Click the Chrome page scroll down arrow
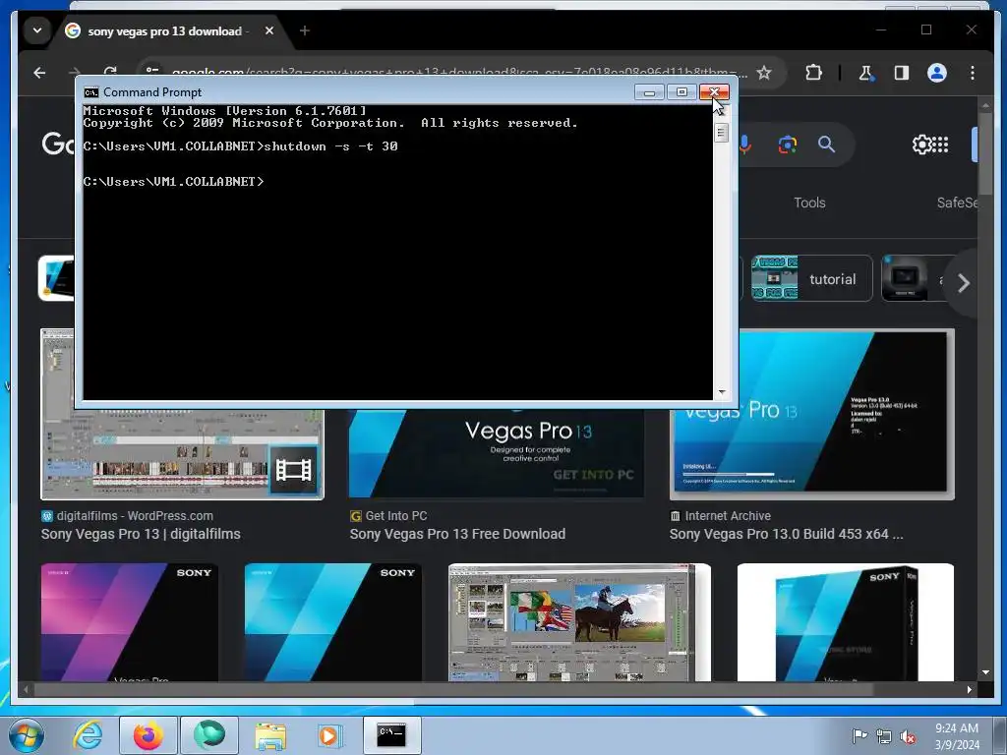Screen dimensions: 1007x755 [x=985, y=672]
